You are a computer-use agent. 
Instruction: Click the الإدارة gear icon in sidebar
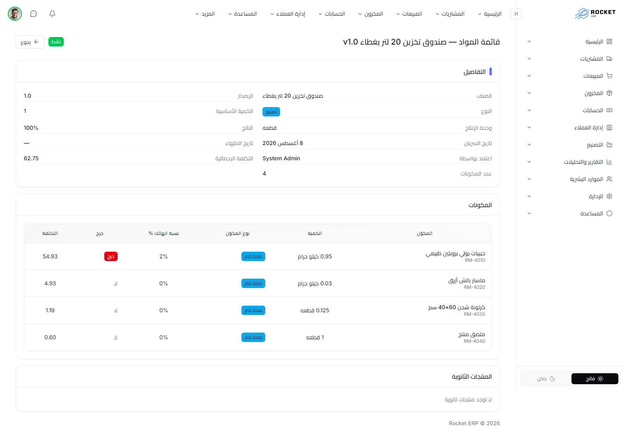pos(609,196)
